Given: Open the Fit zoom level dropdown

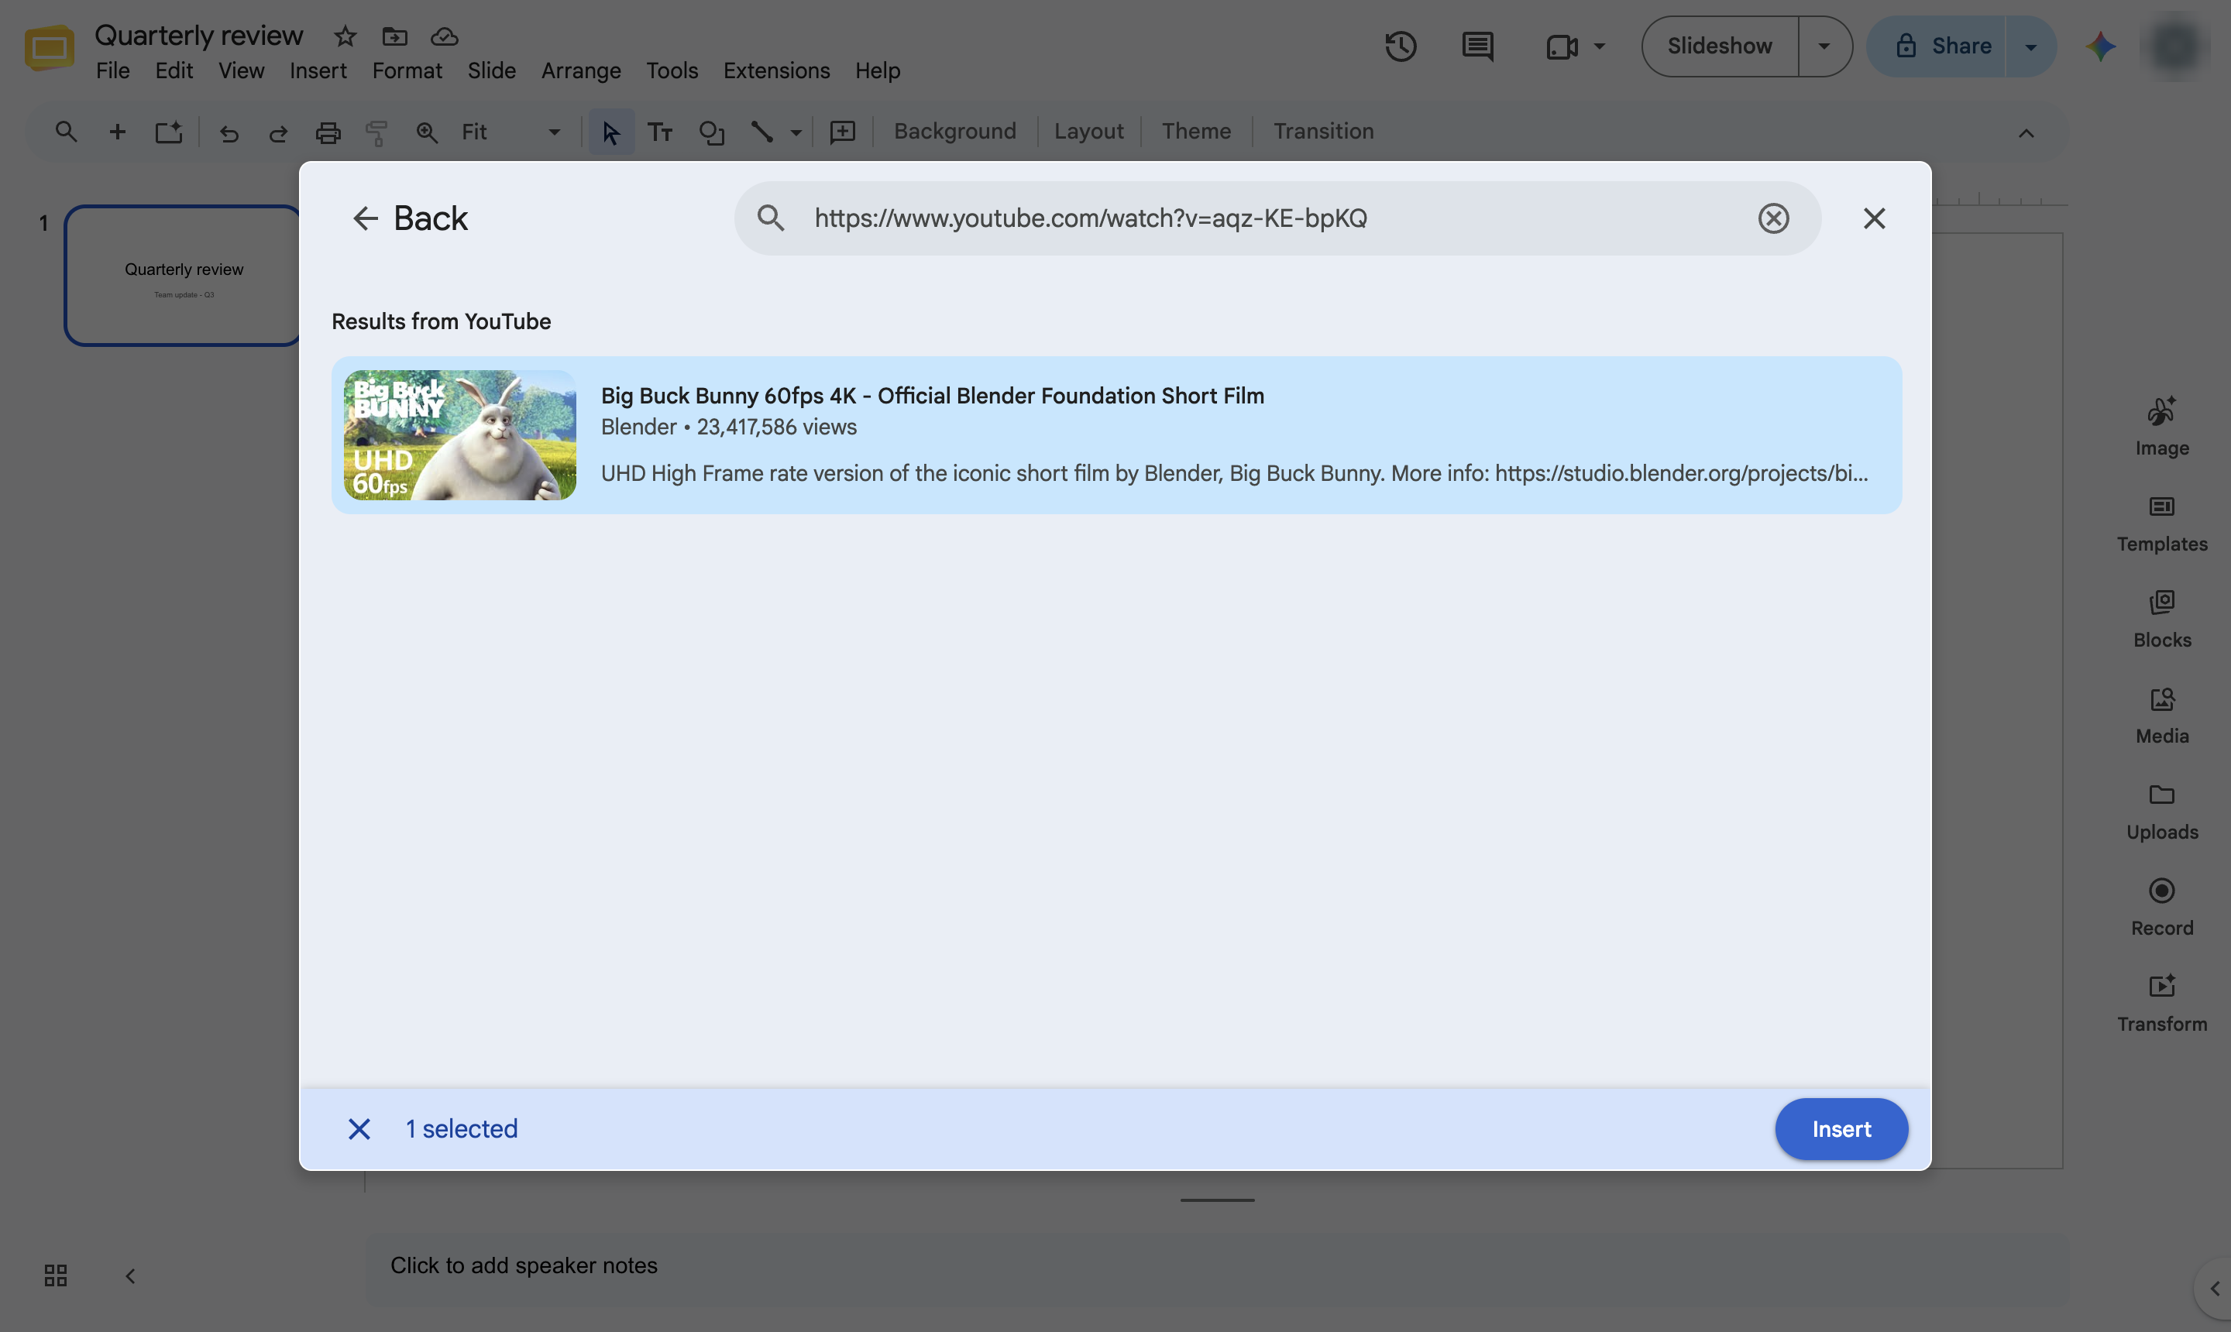Looking at the screenshot, I should [x=510, y=132].
